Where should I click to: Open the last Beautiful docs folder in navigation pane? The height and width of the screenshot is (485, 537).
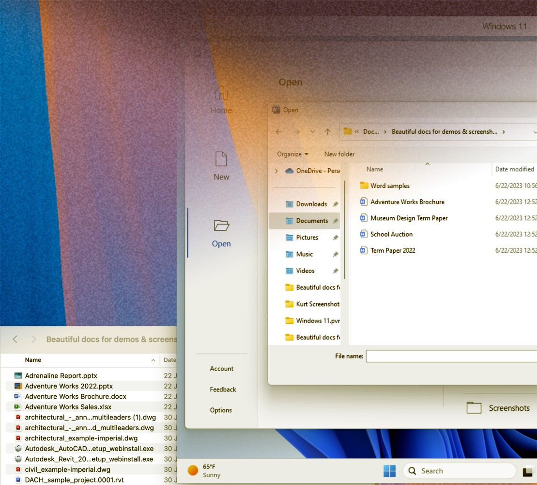(312, 337)
